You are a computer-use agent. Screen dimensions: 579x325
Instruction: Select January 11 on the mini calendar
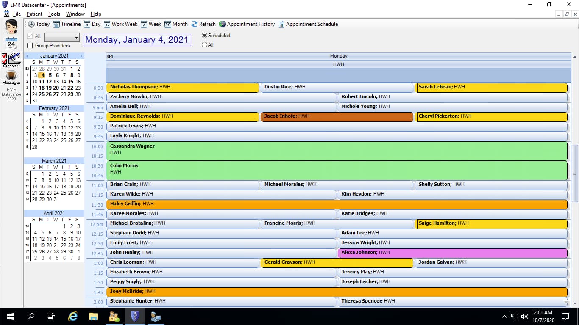(x=42, y=81)
